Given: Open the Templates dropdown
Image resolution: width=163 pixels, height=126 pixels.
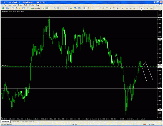Looking at the screenshot, I should pos(80,8).
